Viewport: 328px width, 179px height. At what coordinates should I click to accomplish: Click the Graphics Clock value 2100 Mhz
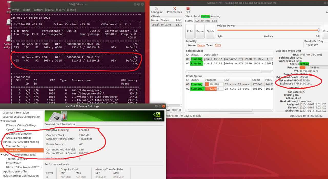coord(85,135)
